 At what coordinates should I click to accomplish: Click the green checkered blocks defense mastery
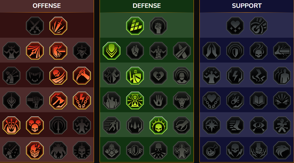point(135,26)
